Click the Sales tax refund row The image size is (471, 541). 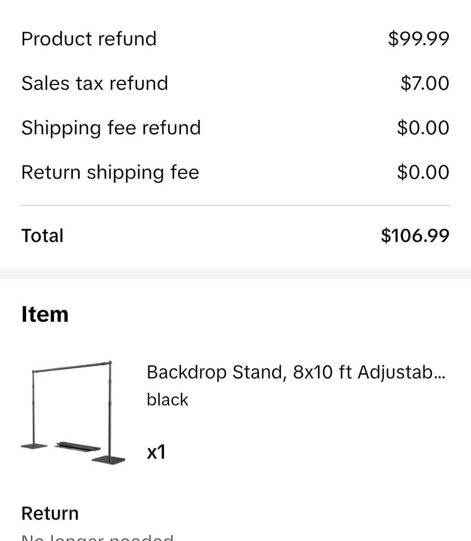click(x=94, y=83)
